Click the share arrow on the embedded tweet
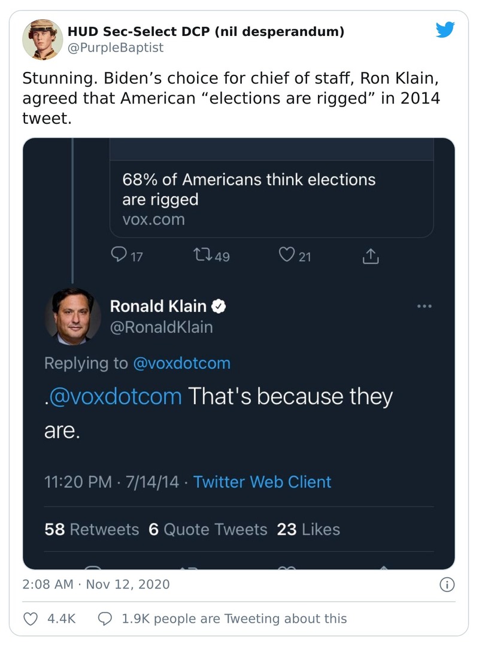 [x=371, y=256]
